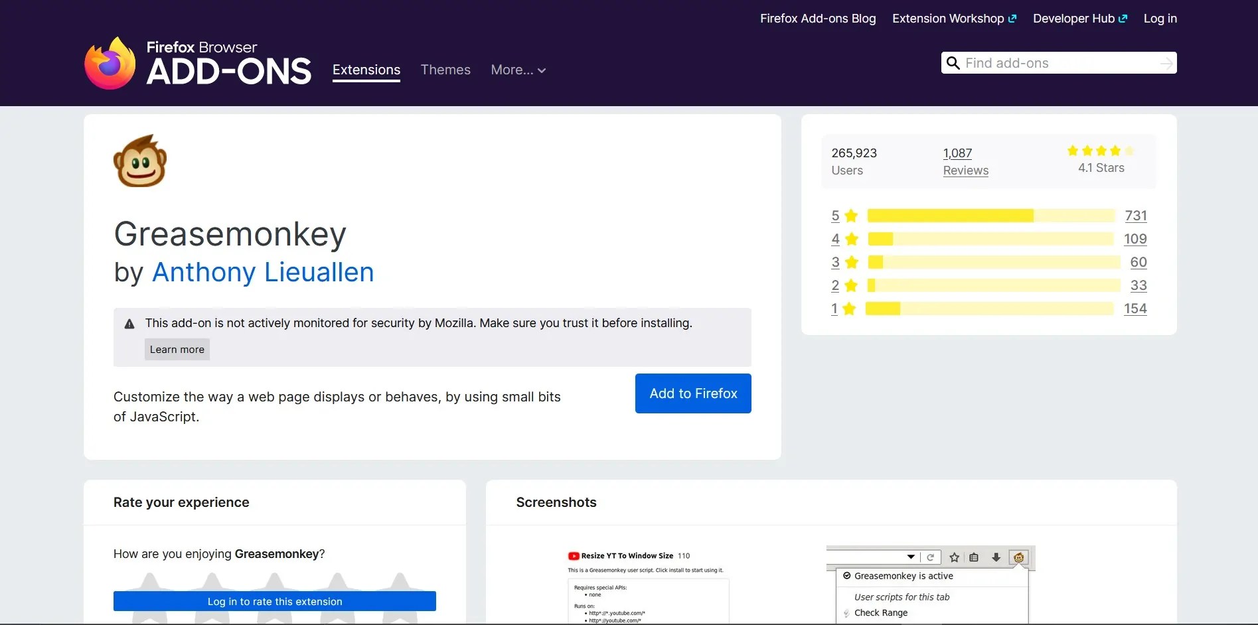View the 60 three-star reviews

tap(1139, 262)
